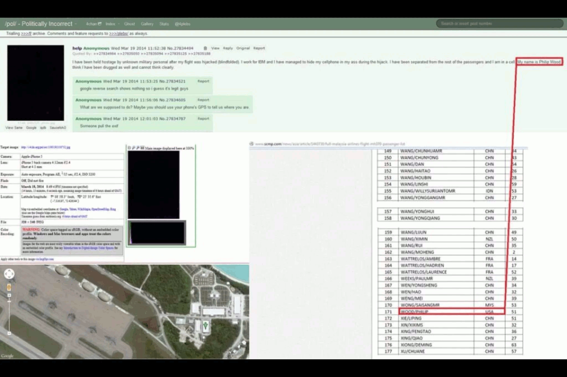
Task: Click View on the original post
Action: (x=215, y=48)
